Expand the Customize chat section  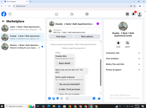point(123,53)
